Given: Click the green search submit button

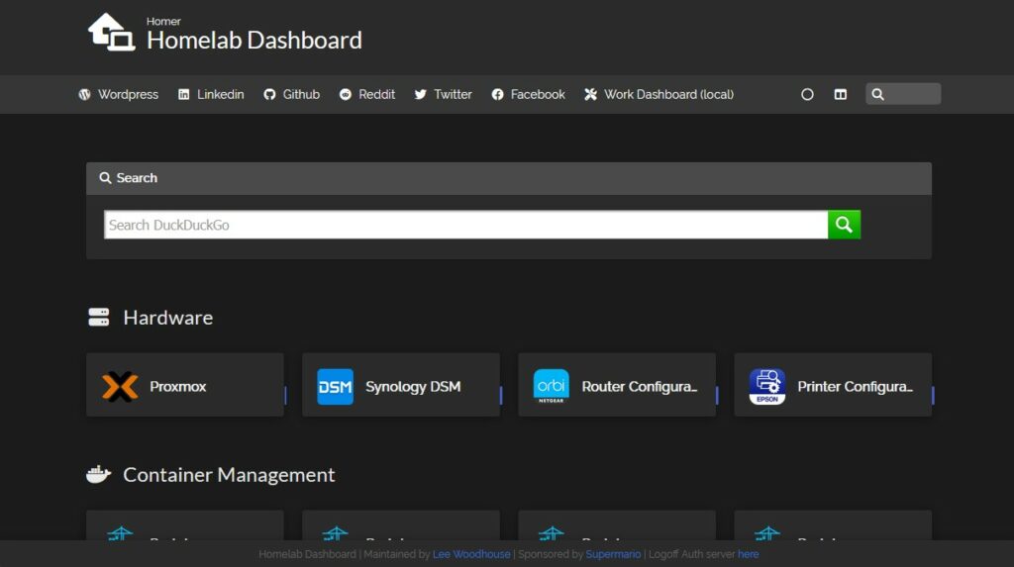Looking at the screenshot, I should click(x=844, y=225).
